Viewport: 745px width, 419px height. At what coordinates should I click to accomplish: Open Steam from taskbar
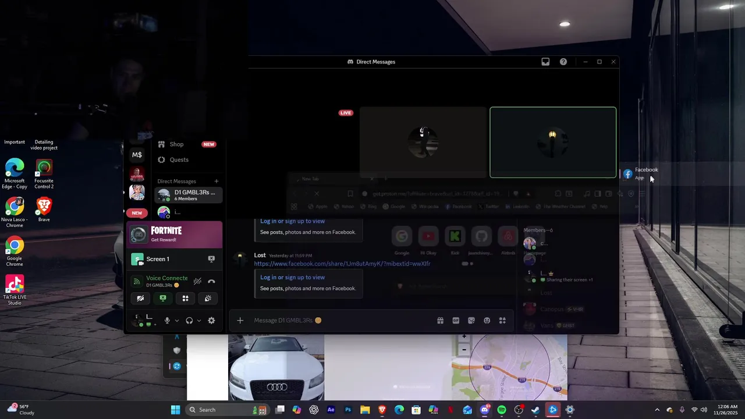pos(536,410)
